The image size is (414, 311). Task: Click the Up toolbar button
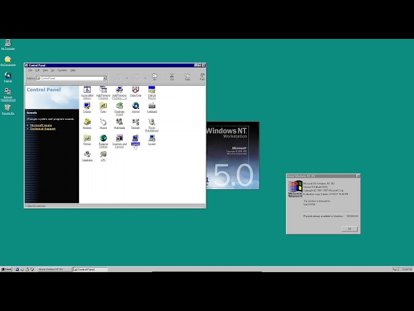pos(155,77)
